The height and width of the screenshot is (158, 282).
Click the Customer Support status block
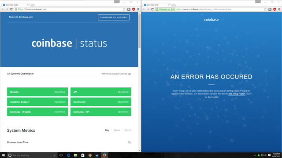(x=37, y=102)
